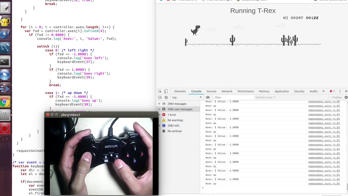Show more DevTools tabs with the chevron
Screen dimensions: 348x196
[x=323, y=91]
